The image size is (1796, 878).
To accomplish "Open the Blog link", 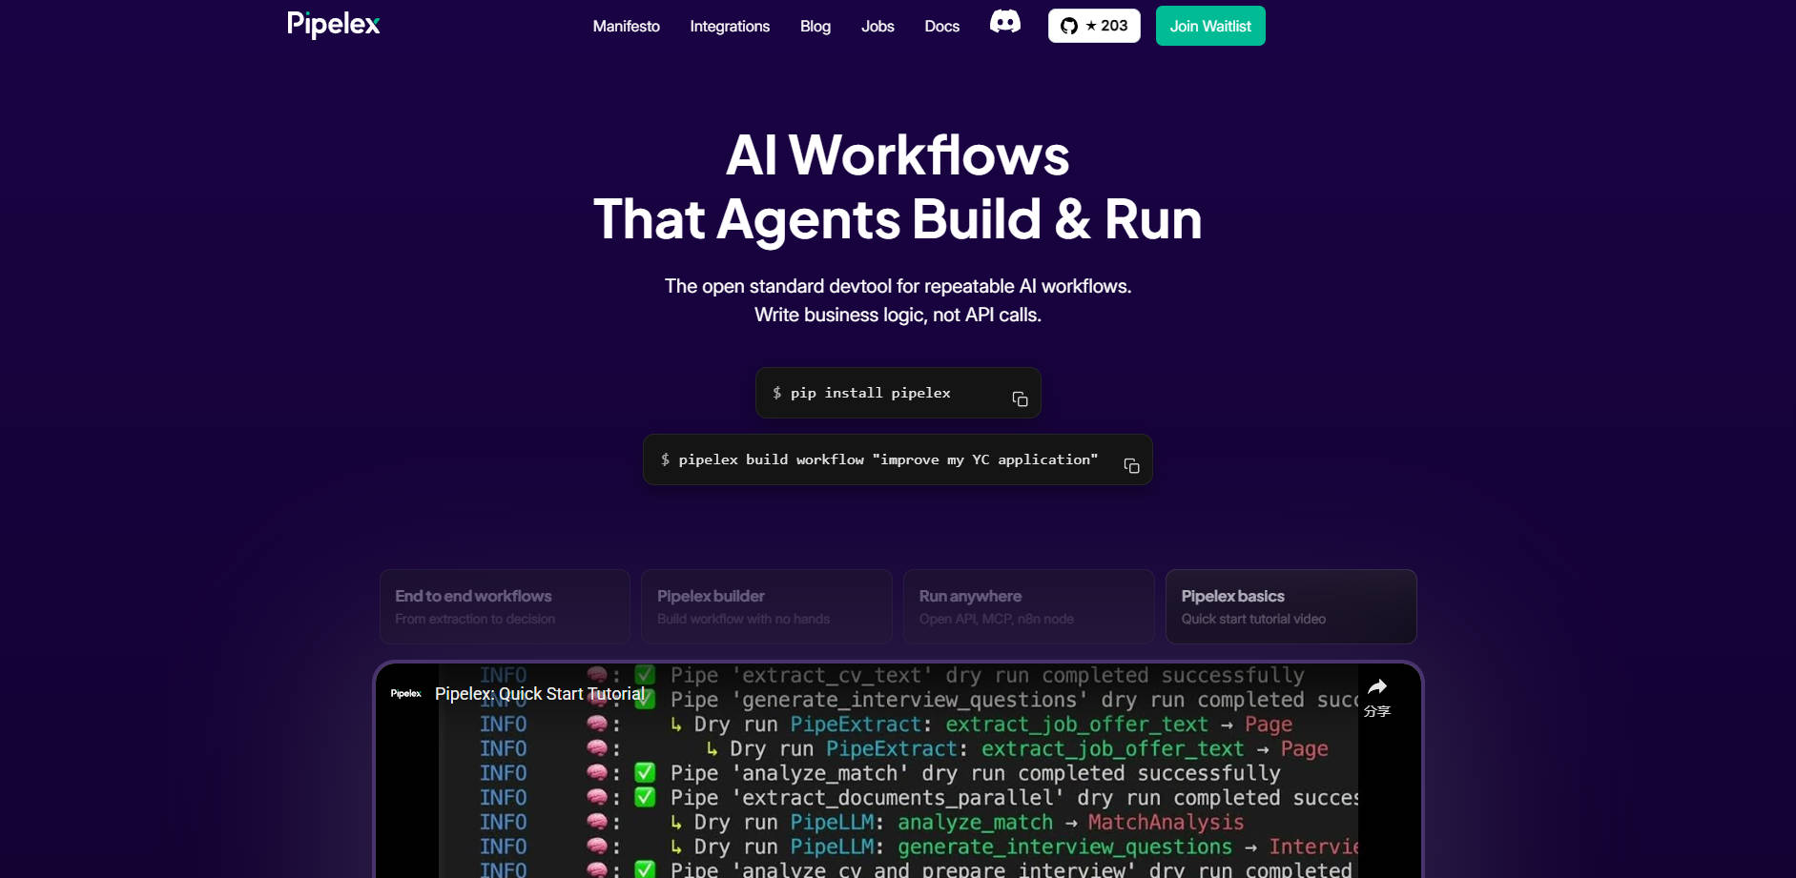I will pyautogui.click(x=815, y=27).
